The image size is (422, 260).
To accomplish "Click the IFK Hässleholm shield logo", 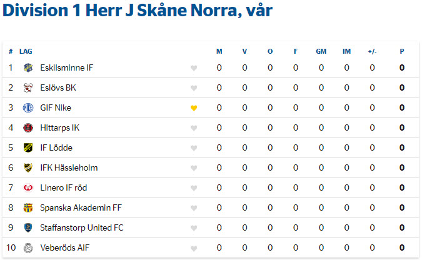I will 28,167.
